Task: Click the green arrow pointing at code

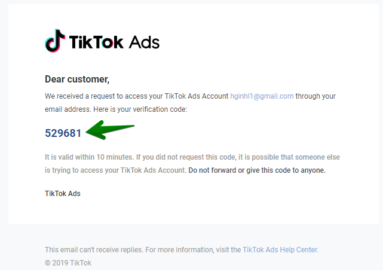Action: pyautogui.click(x=110, y=130)
